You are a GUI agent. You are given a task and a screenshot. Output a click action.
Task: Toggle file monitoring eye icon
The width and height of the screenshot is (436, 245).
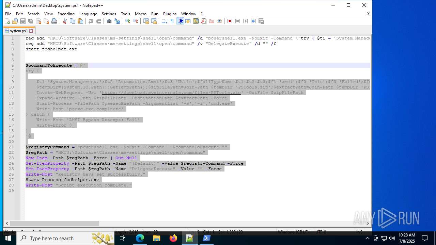click(x=219, y=21)
